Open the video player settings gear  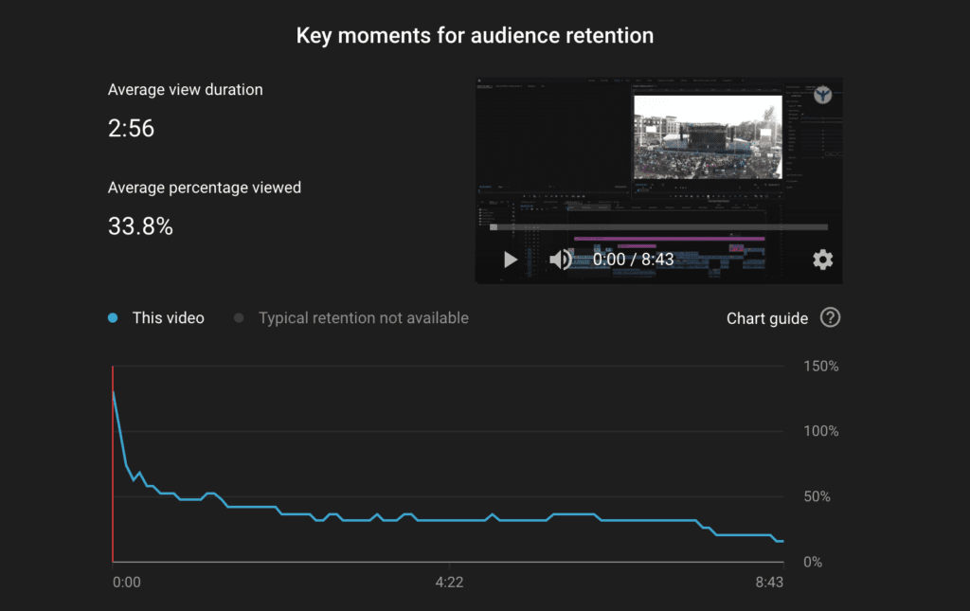click(823, 259)
